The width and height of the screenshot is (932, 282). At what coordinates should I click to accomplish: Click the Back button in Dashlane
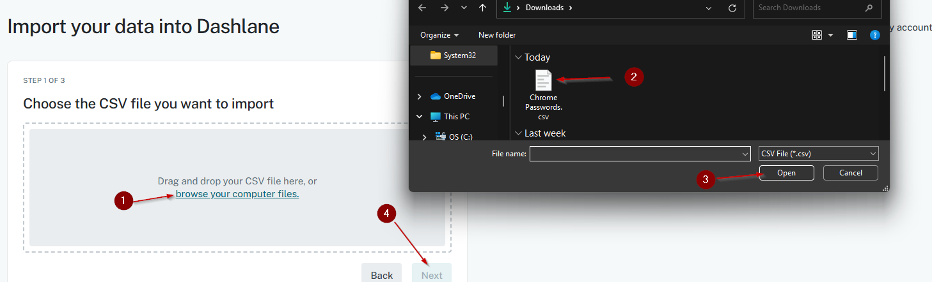coord(381,273)
